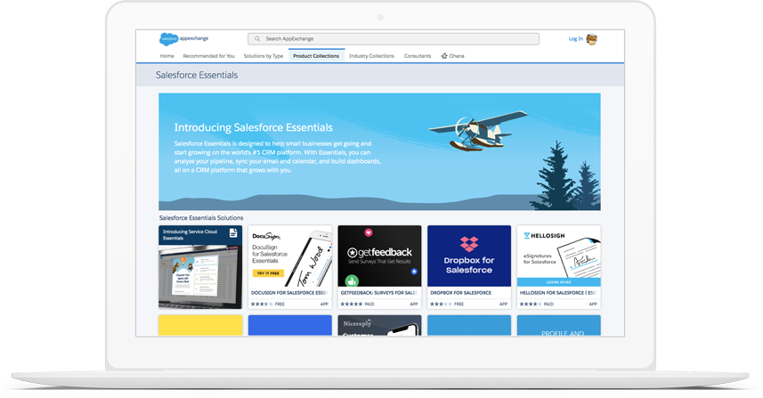The width and height of the screenshot is (763, 398).
Task: Click the Dropbox logo icon
Action: pos(469,244)
